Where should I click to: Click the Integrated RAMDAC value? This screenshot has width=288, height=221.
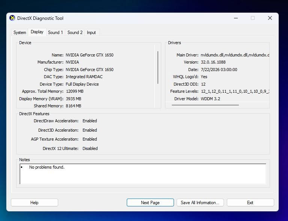point(84,77)
